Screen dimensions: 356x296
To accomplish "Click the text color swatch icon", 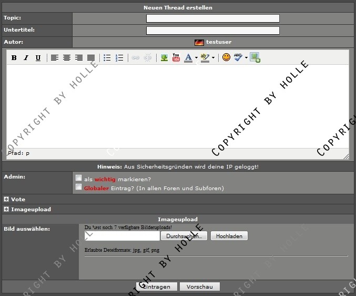I will 188,58.
